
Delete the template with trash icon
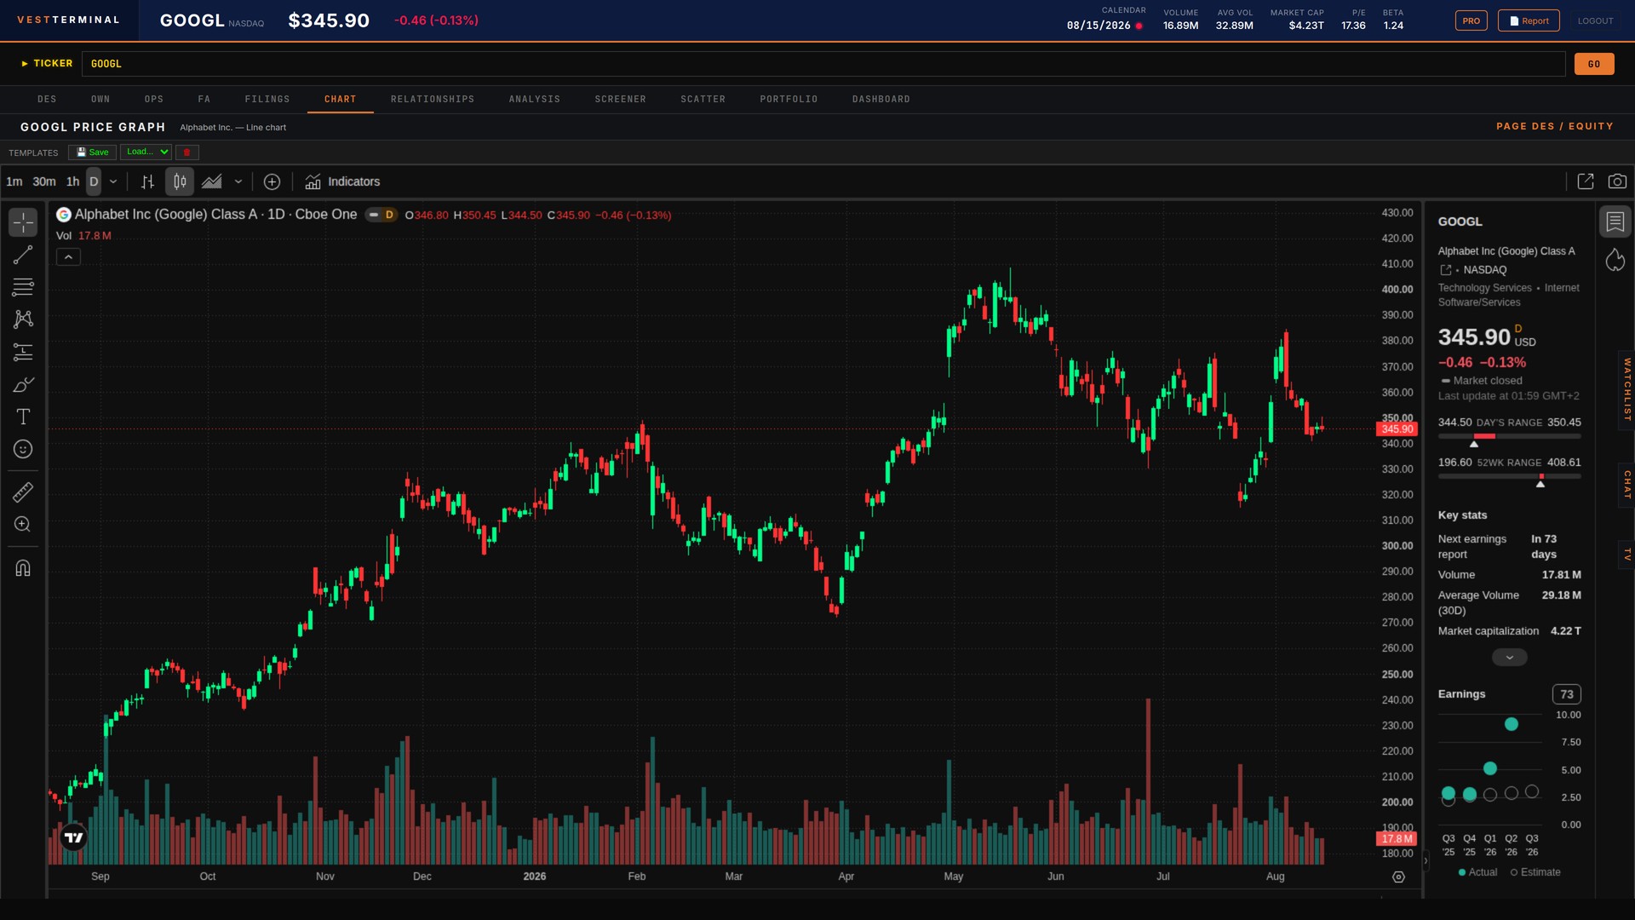[186, 152]
